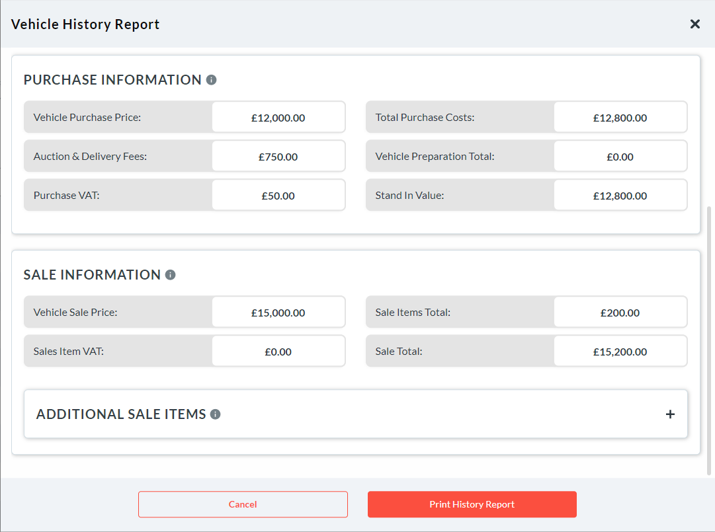This screenshot has width=715, height=532.
Task: Expand Additional Sale Items with plus icon
Action: (670, 414)
